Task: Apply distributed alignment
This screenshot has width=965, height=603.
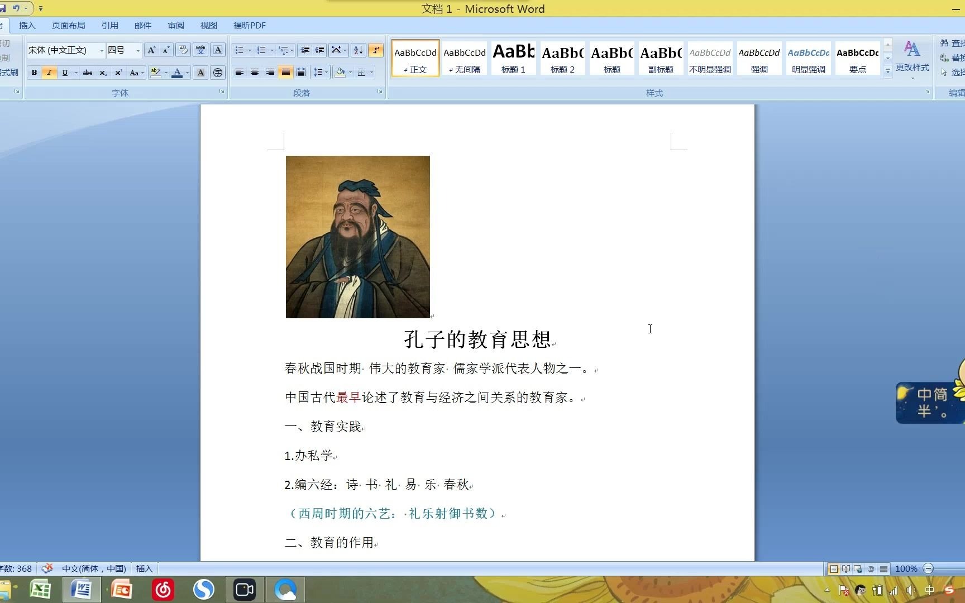Action: [301, 72]
